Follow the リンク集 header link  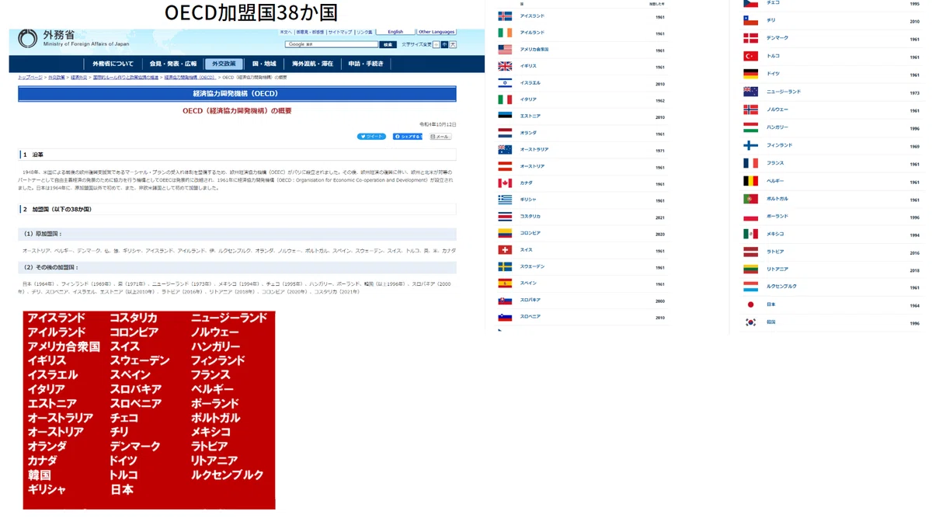[x=364, y=32]
